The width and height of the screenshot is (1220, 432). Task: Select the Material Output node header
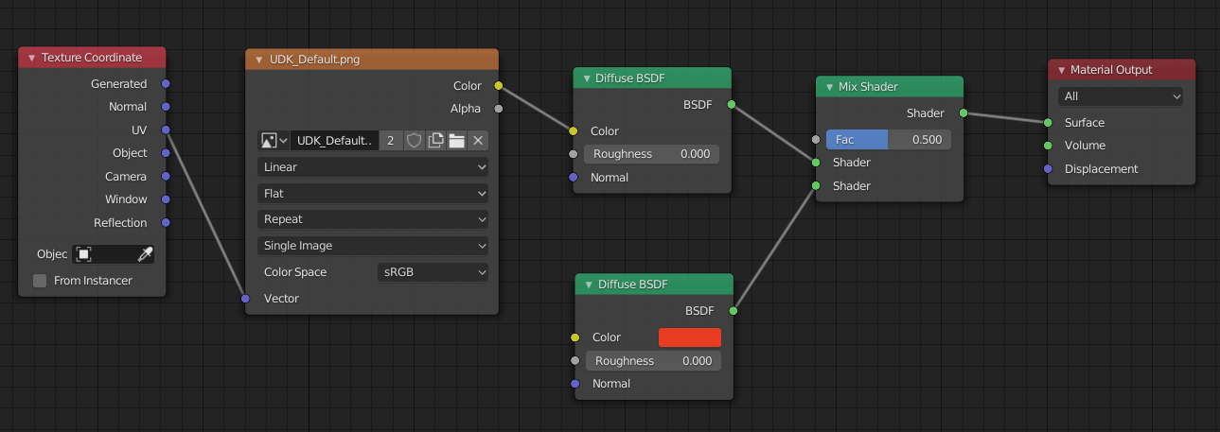coord(1122,70)
